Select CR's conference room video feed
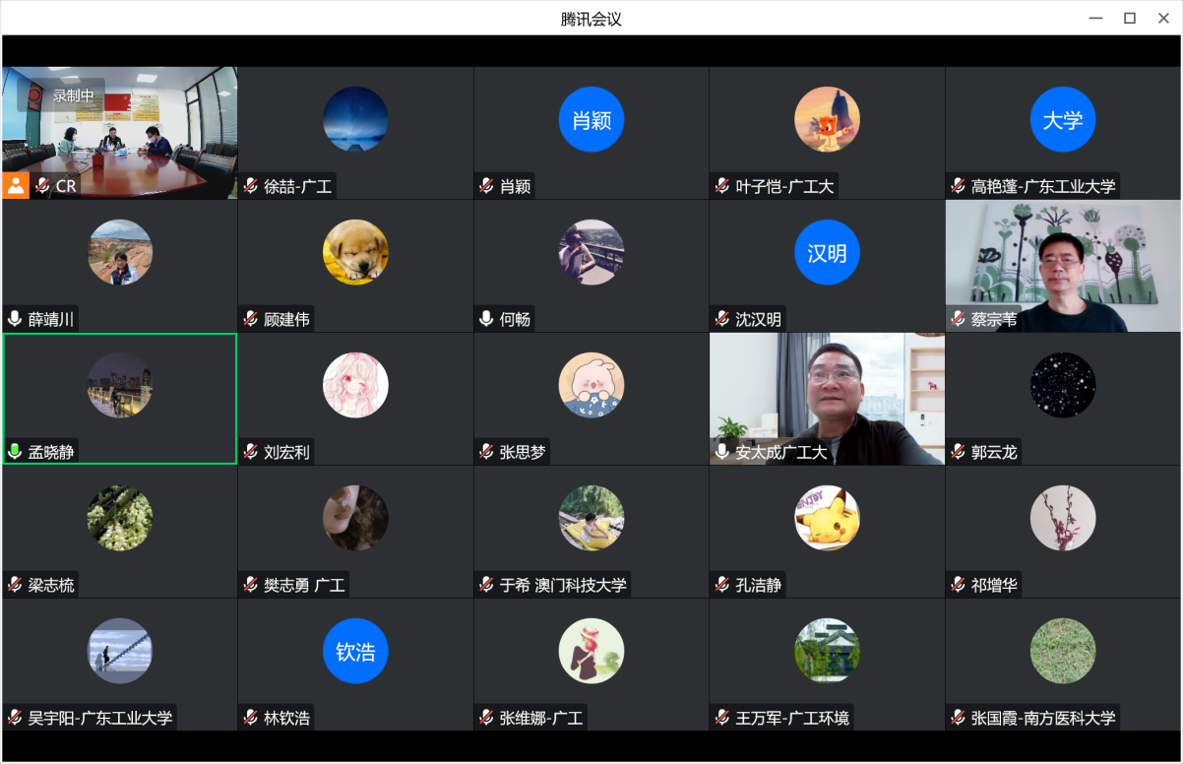 click(x=119, y=133)
